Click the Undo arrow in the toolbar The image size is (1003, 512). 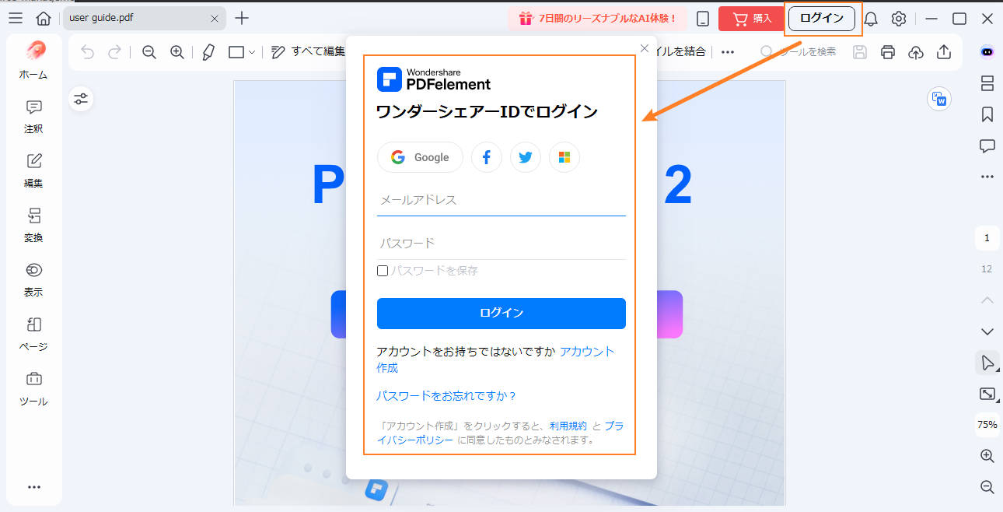click(87, 51)
